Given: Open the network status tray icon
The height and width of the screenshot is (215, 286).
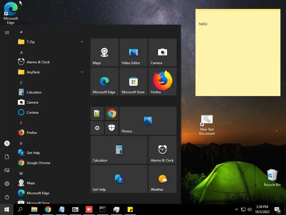Looking at the screenshot, I should [243, 209].
